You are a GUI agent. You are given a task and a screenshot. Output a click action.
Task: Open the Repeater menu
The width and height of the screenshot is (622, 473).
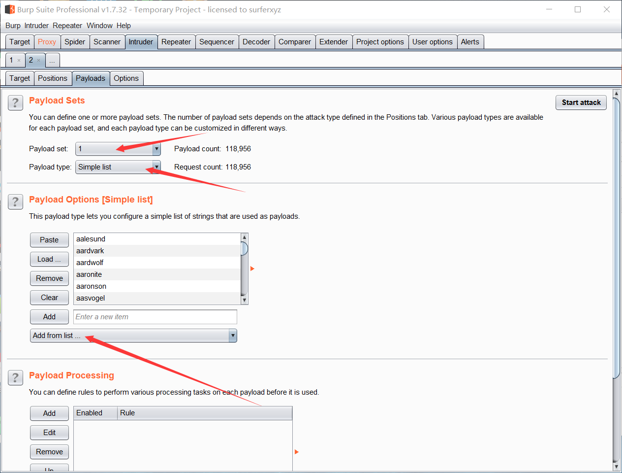click(x=67, y=26)
